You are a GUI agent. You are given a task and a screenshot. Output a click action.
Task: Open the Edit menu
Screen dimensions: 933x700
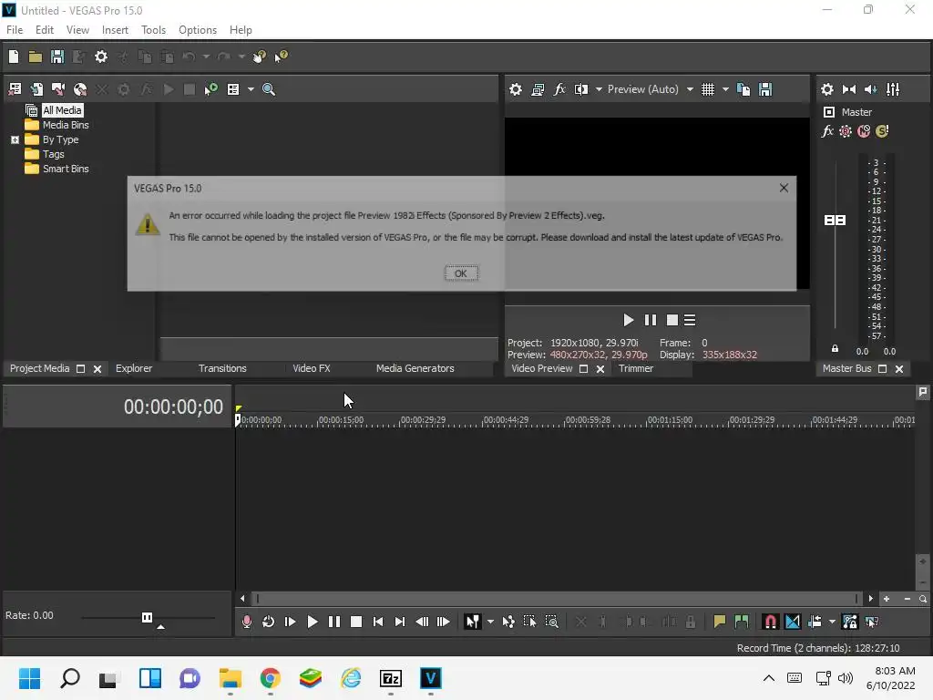pyautogui.click(x=45, y=30)
